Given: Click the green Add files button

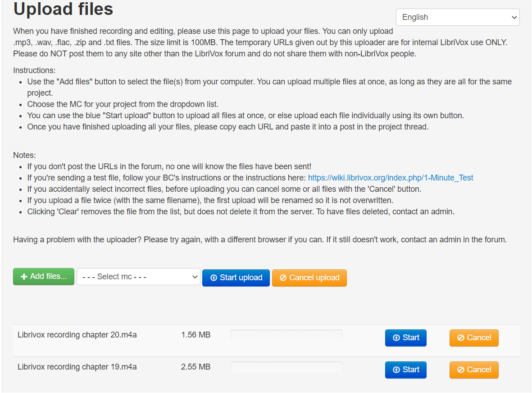Looking at the screenshot, I should (43, 277).
